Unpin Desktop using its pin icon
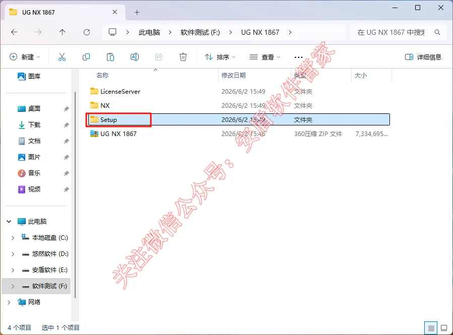453x335 pixels. (67, 109)
